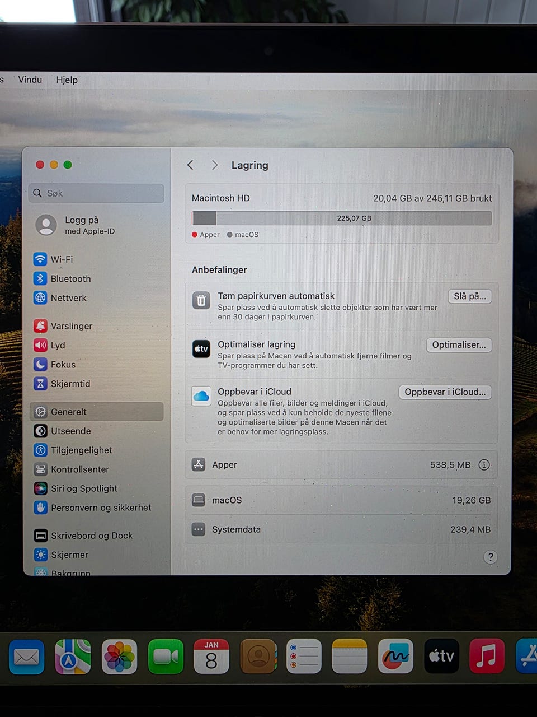Viewport: 537px width, 717px height.
Task: Click the Søk search field
Action: pos(96,193)
